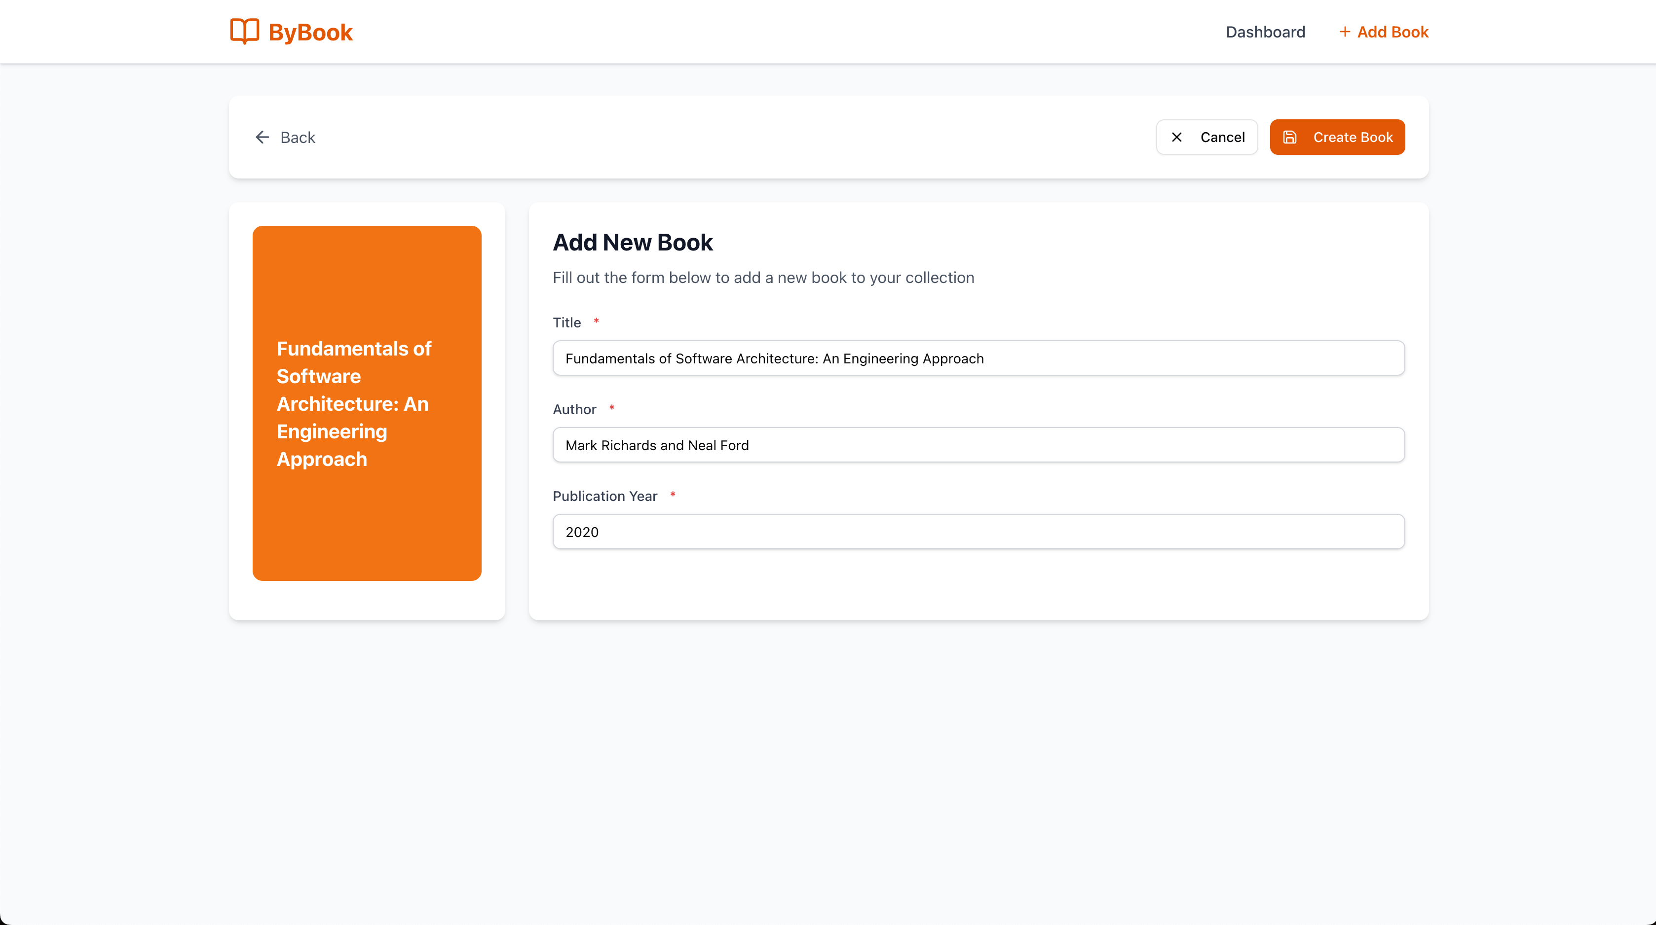Click the ByBook brand name text
The height and width of the screenshot is (925, 1656).
pos(310,32)
